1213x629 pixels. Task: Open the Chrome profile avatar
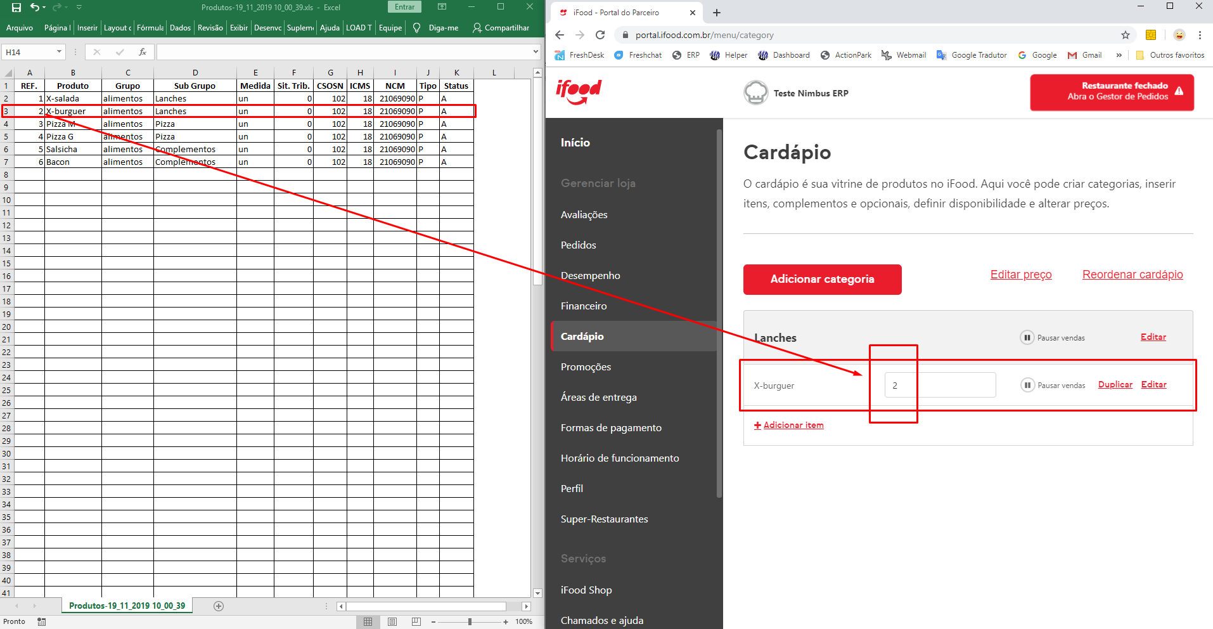pos(1179,35)
